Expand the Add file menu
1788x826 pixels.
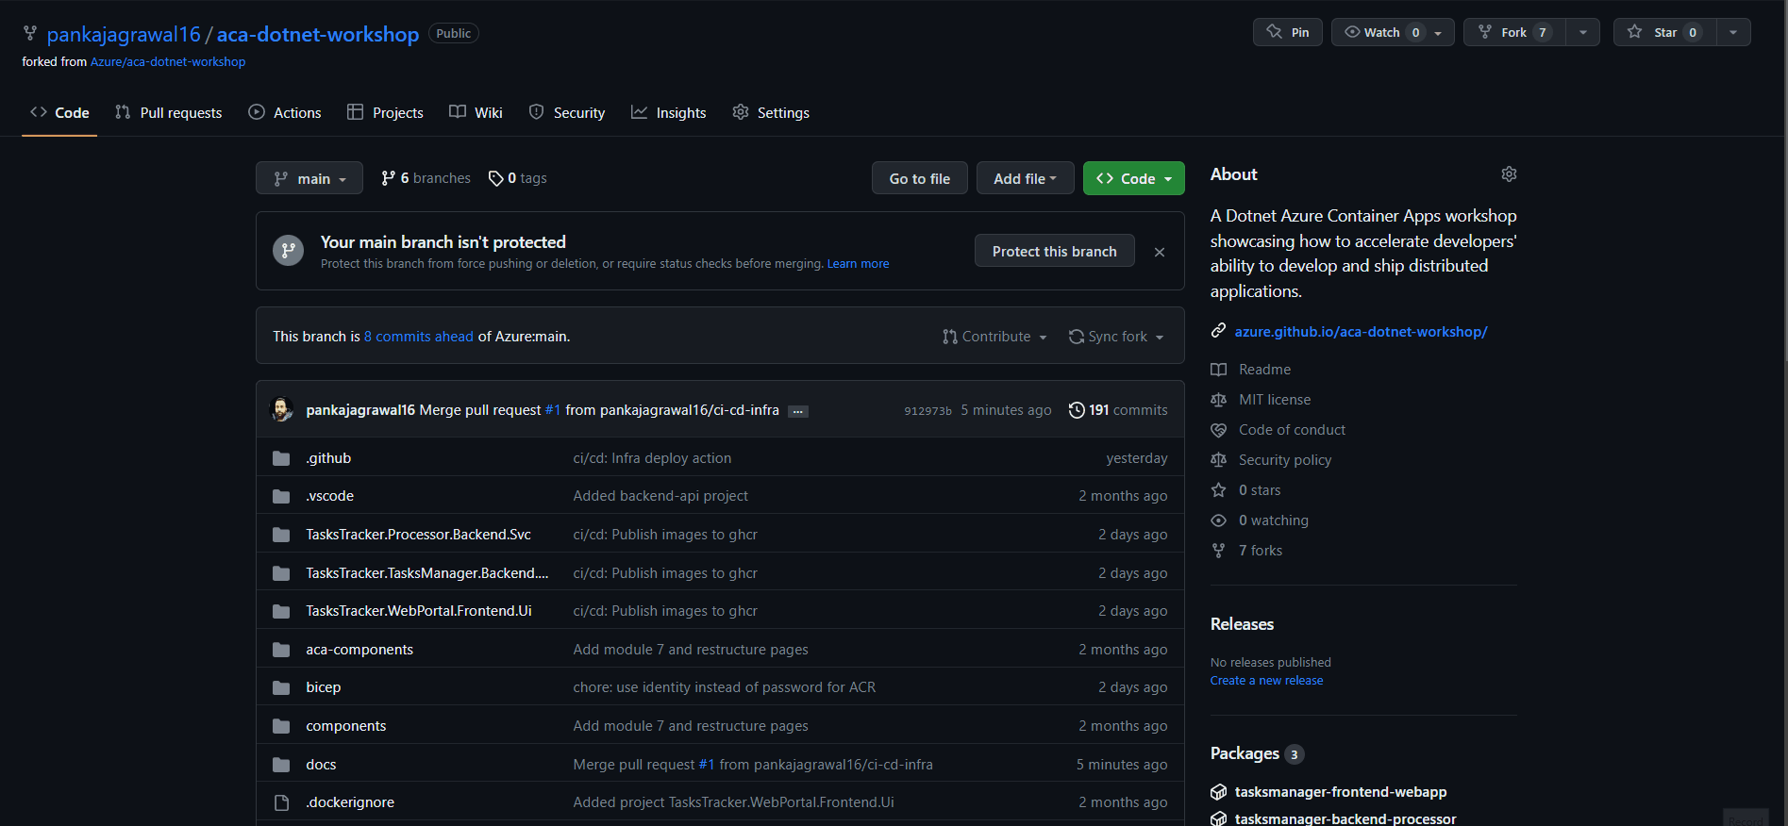coord(1025,178)
